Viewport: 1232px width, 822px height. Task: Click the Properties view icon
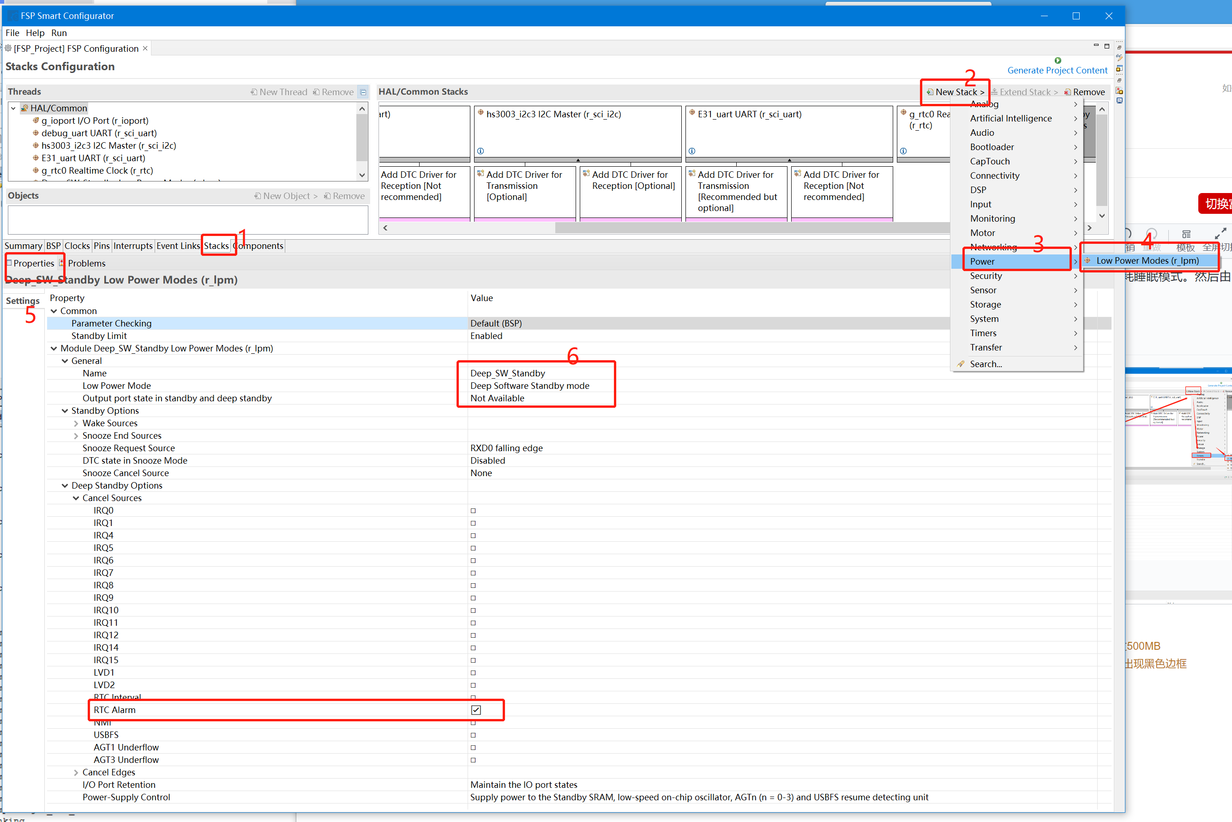(x=8, y=263)
